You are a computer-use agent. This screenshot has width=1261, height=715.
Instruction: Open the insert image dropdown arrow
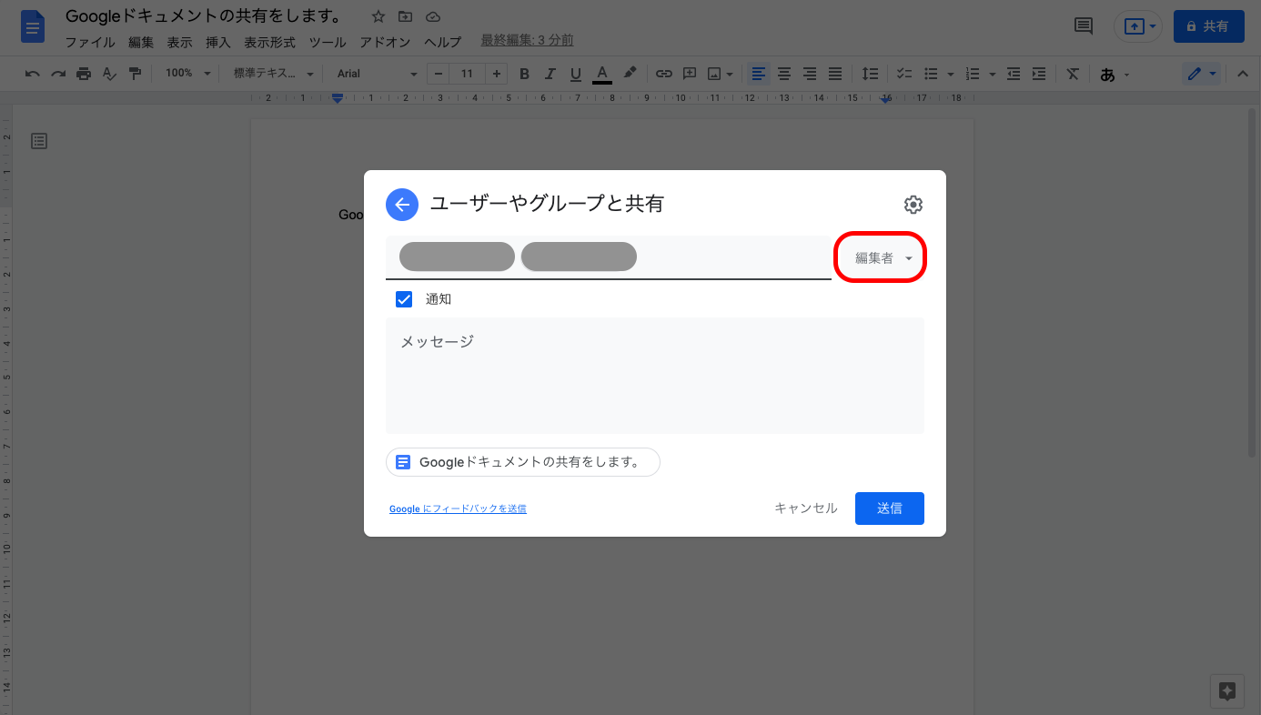pos(730,74)
